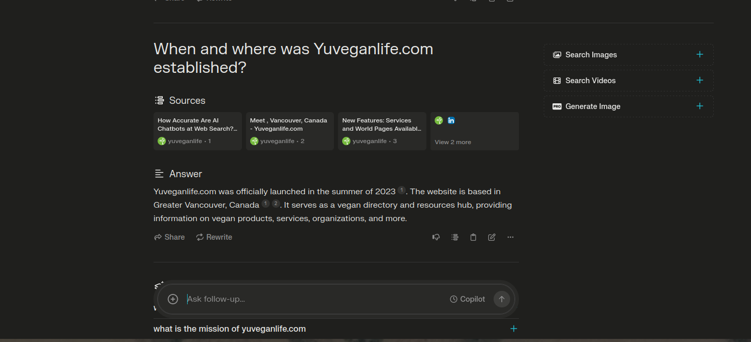Open the three-dot more options menu

coord(510,237)
